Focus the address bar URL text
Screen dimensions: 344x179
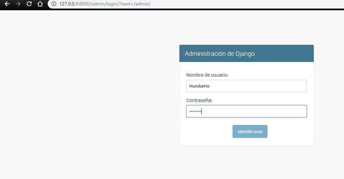[105, 4]
